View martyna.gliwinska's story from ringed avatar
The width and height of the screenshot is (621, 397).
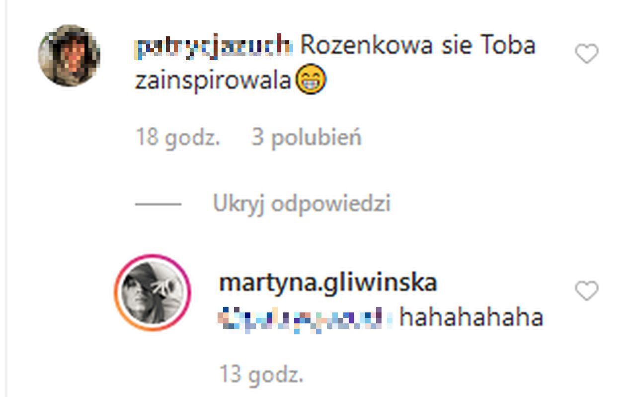153,293
